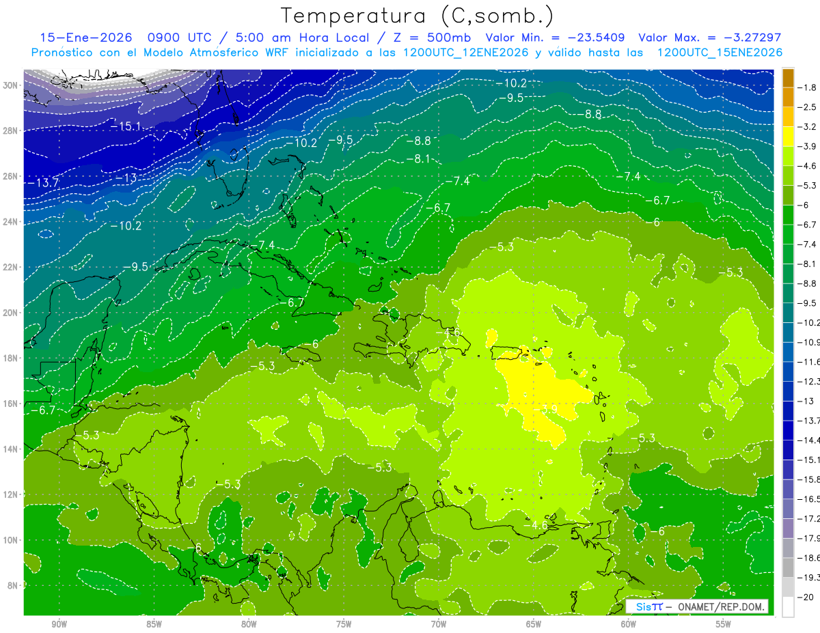Pick the white swatch below -20 in colorbar
The width and height of the screenshot is (820, 633).
[x=788, y=606]
